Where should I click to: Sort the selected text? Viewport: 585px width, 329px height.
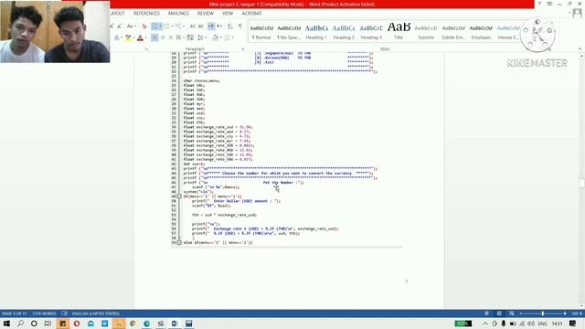tap(229, 27)
